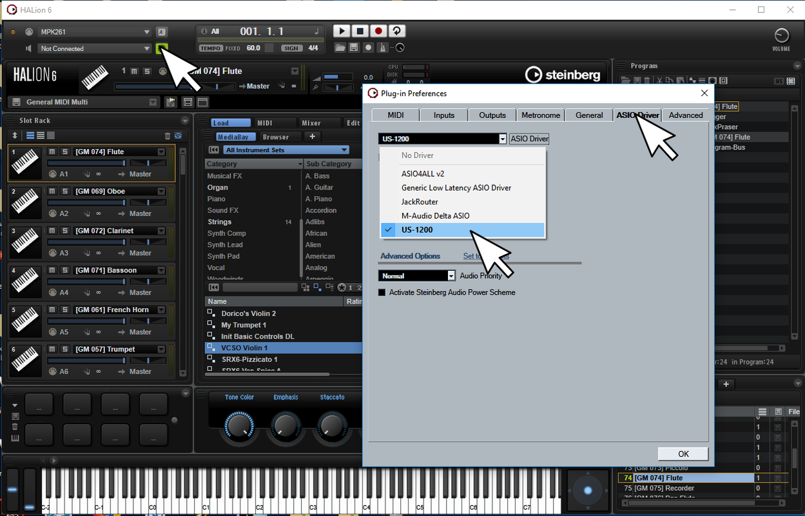This screenshot has width=805, height=516.
Task: Adjust the pan slider of slot 2 Oboe
Action: point(148,203)
